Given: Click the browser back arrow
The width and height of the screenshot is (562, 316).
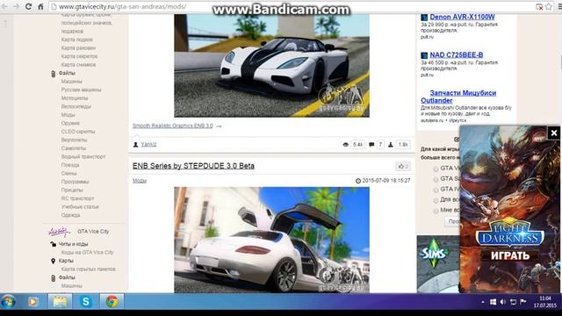Looking at the screenshot, I should pyautogui.click(x=5, y=6).
